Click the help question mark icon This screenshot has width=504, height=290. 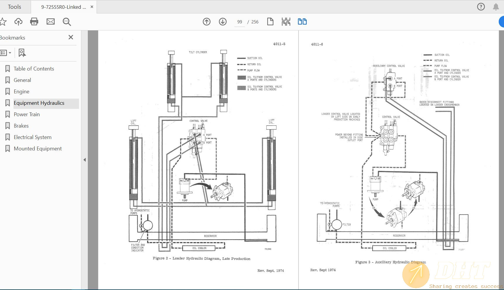pyautogui.click(x=481, y=7)
